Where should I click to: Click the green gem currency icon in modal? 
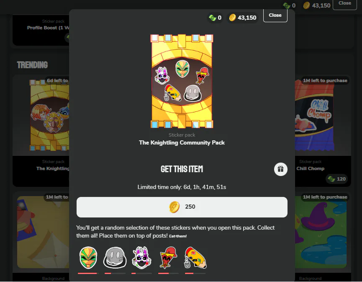[213, 18]
